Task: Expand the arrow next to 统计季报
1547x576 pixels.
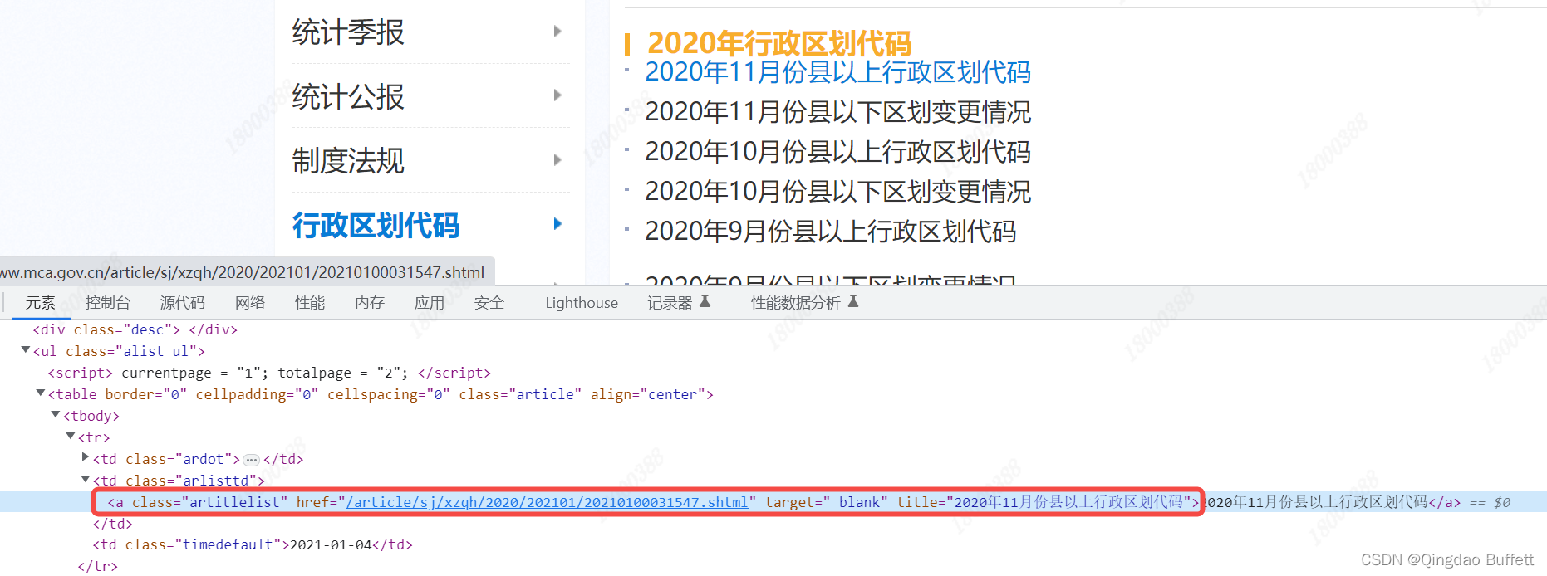Action: (x=557, y=32)
